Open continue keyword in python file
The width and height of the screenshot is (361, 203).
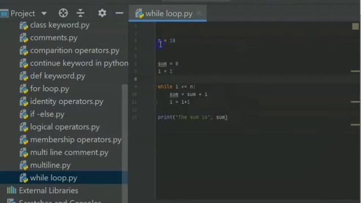point(79,63)
